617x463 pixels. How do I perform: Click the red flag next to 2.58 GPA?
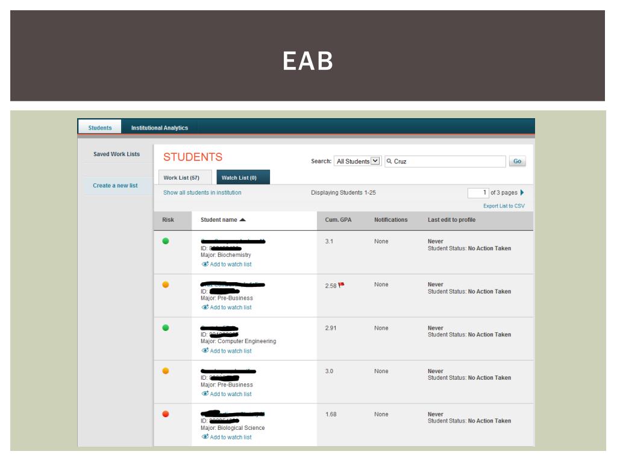coord(341,285)
